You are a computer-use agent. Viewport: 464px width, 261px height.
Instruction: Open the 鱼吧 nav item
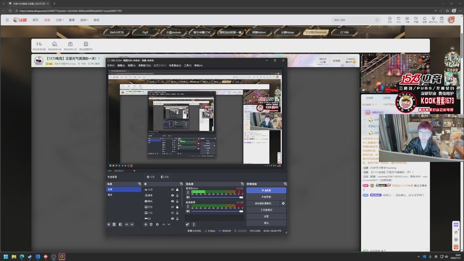(x=96, y=20)
